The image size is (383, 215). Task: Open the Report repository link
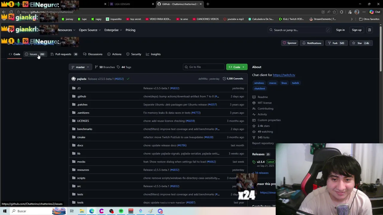point(263,143)
